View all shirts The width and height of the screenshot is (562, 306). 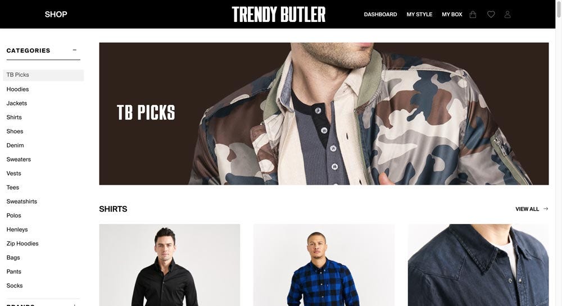527,209
